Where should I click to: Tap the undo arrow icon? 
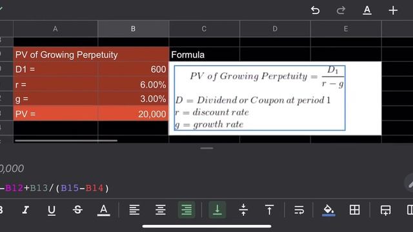click(x=315, y=10)
